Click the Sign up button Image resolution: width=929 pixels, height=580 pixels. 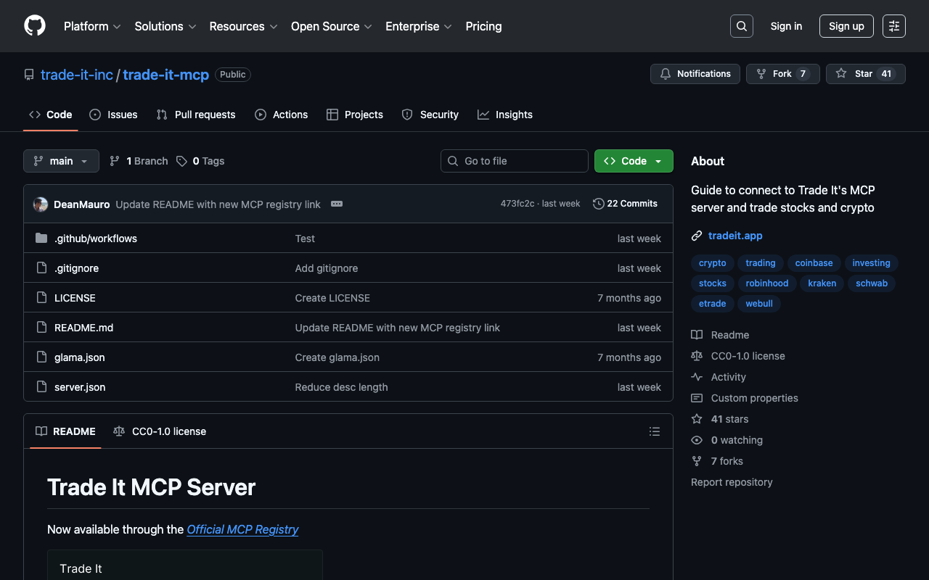click(x=846, y=26)
